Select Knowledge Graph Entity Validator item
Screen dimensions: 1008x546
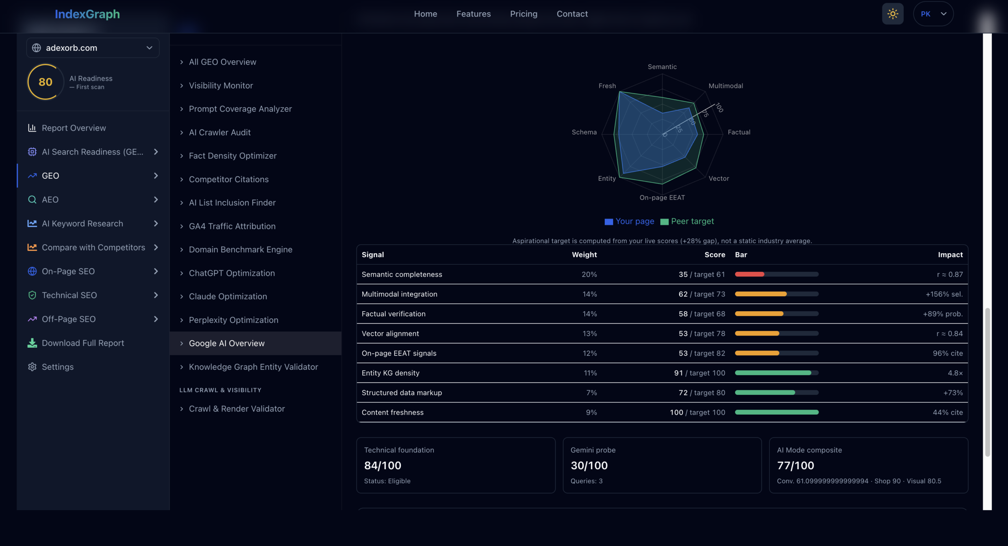point(256,367)
